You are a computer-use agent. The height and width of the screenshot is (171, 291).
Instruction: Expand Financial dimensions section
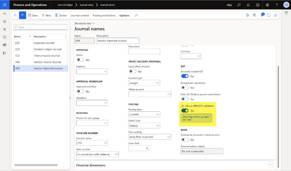tap(271, 165)
